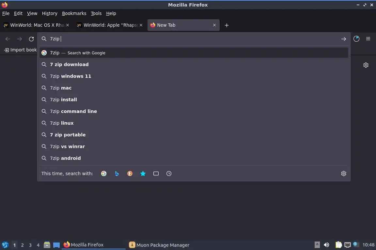Go forward one page

(20, 39)
